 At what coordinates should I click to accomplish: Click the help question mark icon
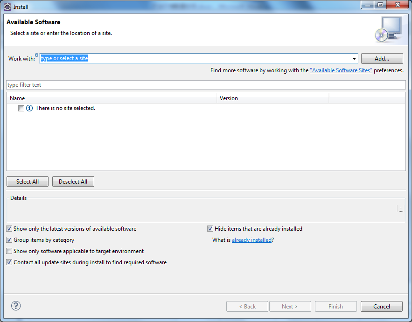point(16,306)
